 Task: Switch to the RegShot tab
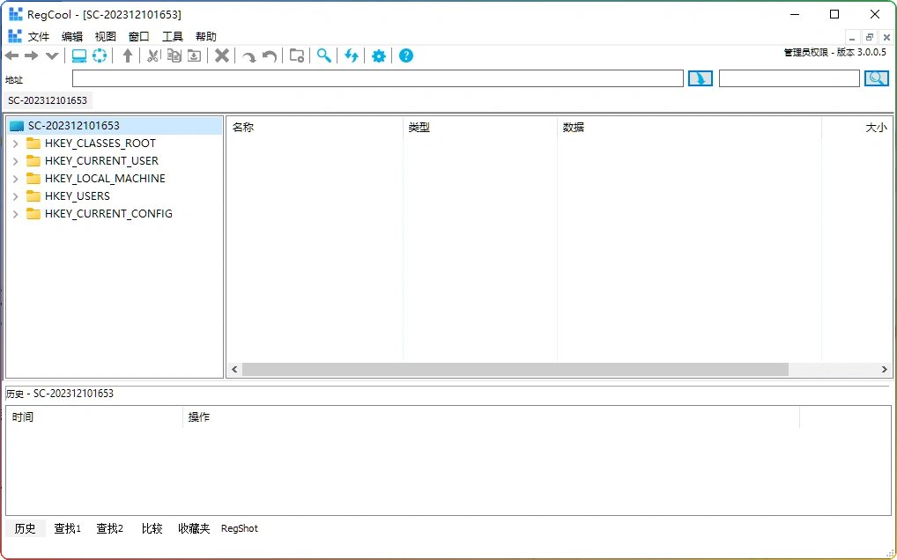pyautogui.click(x=239, y=528)
